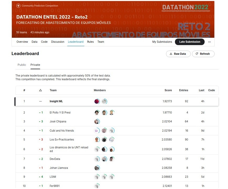The height and width of the screenshot is (189, 228).
Task: Click first avatar of DevData team
Action: point(97,159)
